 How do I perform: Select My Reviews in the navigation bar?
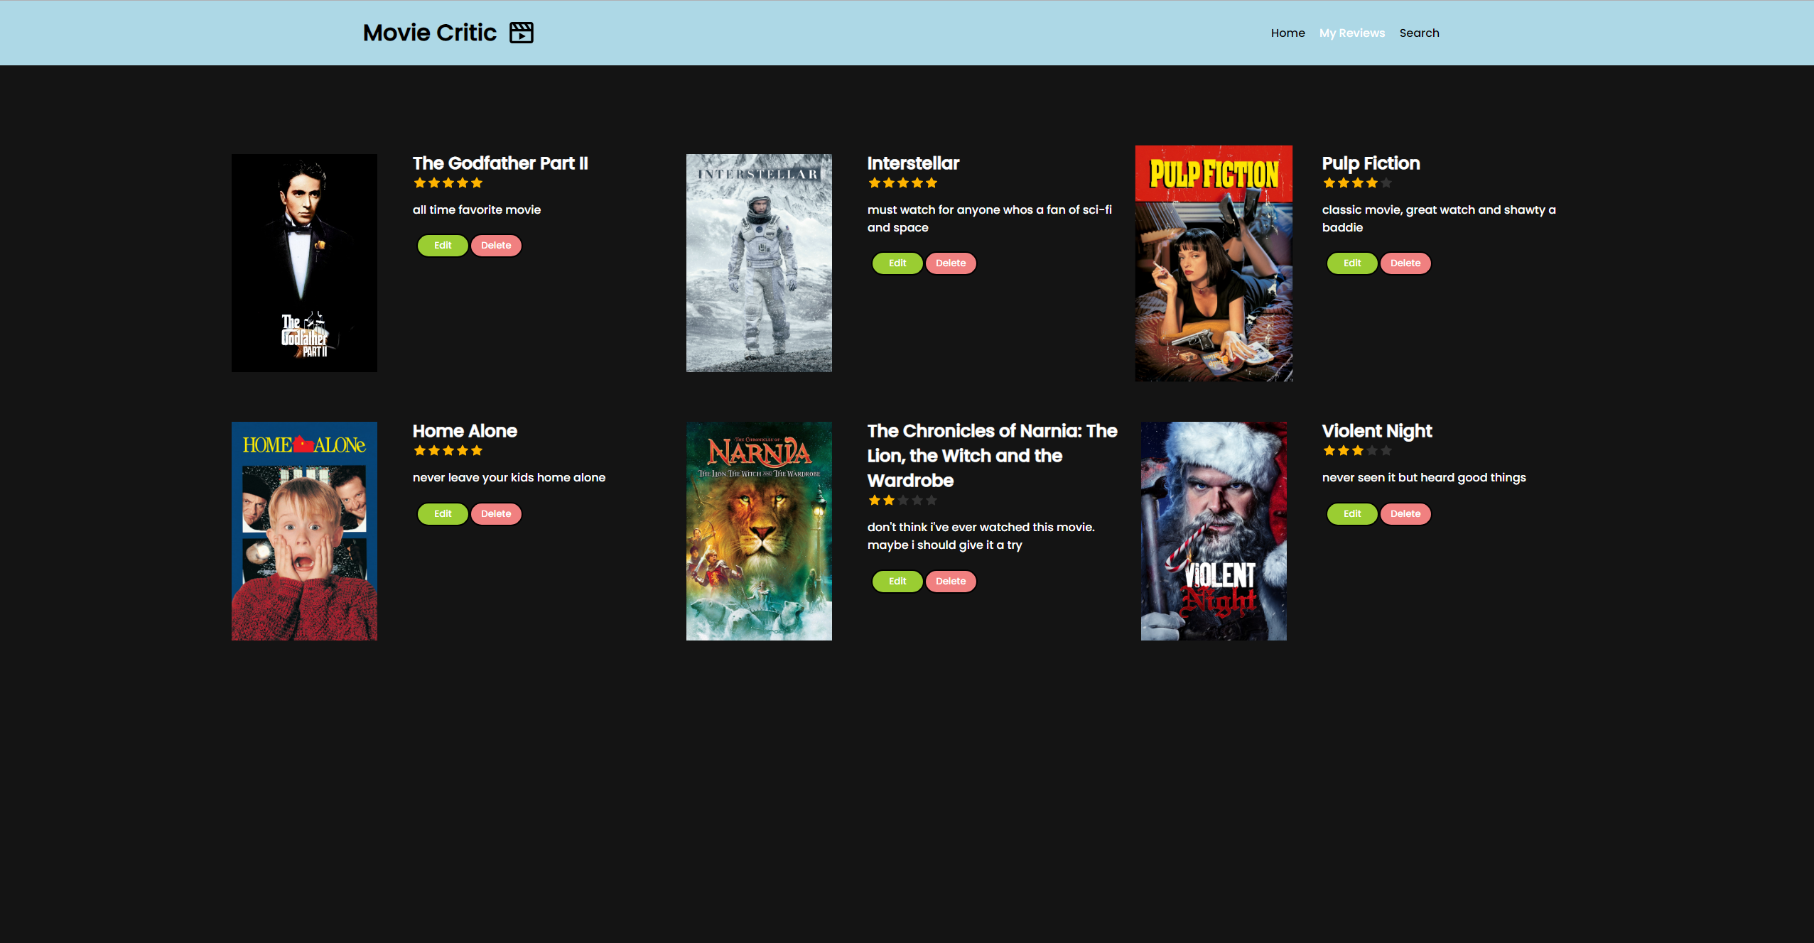pyautogui.click(x=1351, y=33)
